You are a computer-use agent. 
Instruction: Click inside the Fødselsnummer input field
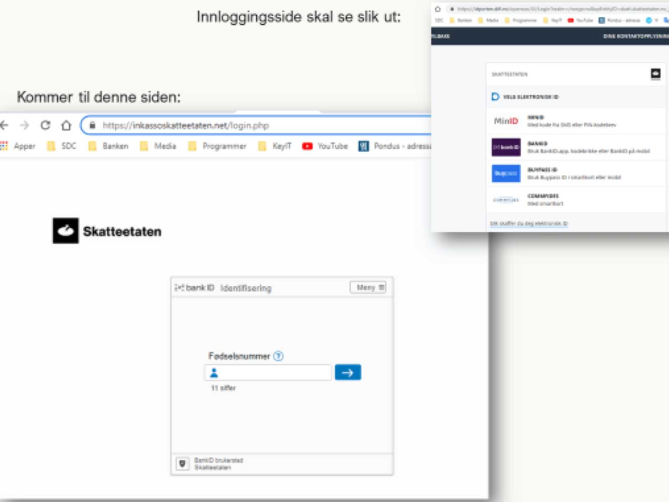(270, 372)
